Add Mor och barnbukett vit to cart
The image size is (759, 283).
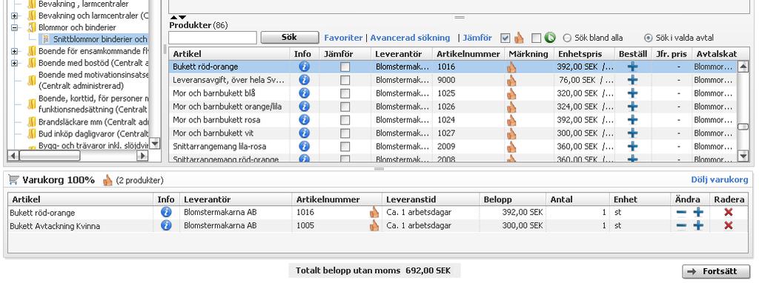(x=632, y=133)
